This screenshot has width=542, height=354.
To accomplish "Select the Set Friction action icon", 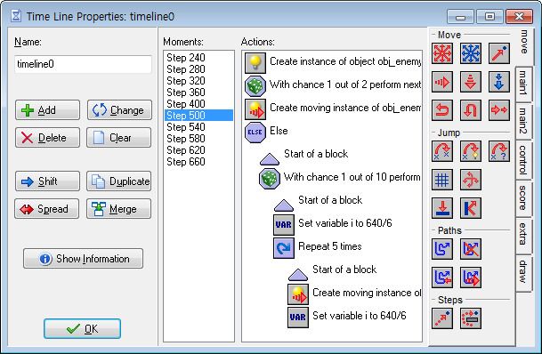I will click(x=498, y=110).
